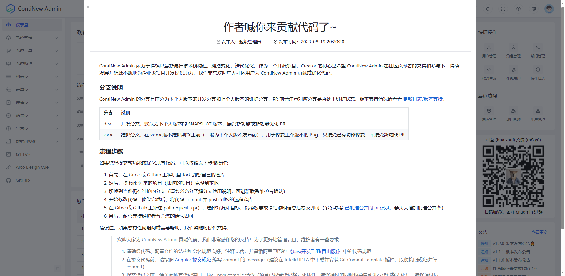Enter fullscreen via the toolbar icon

click(x=503, y=9)
